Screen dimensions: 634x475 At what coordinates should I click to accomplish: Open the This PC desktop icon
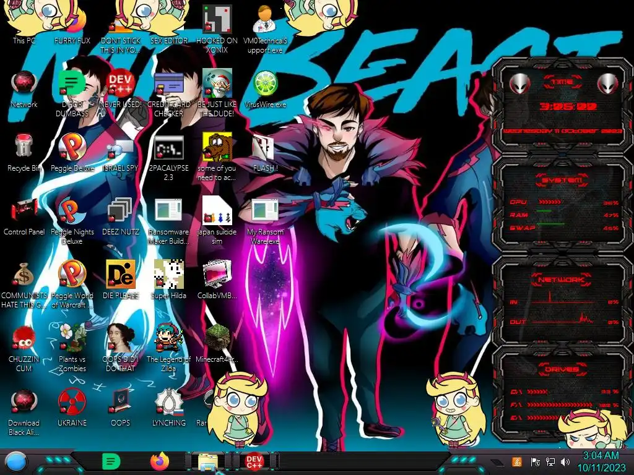click(24, 24)
